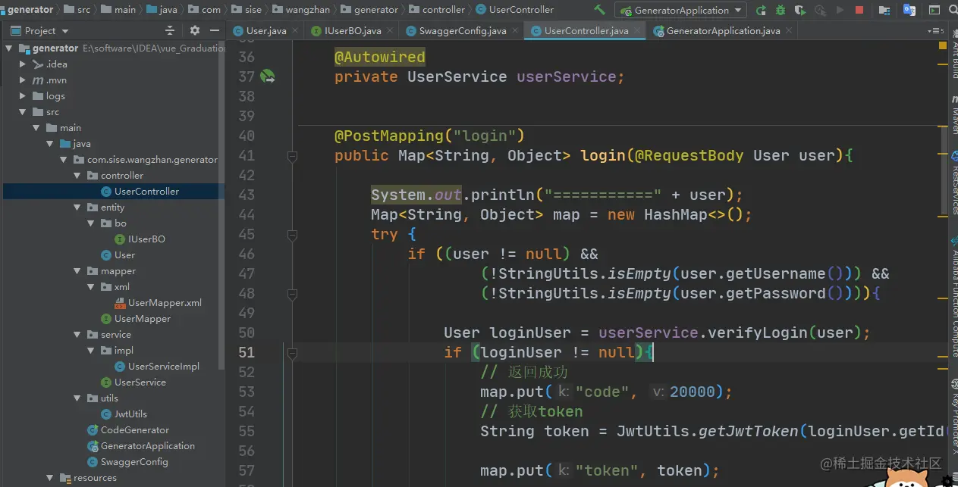Screen dimensions: 958x487
Task: Close the IUserBO.java tab
Action: coord(391,31)
